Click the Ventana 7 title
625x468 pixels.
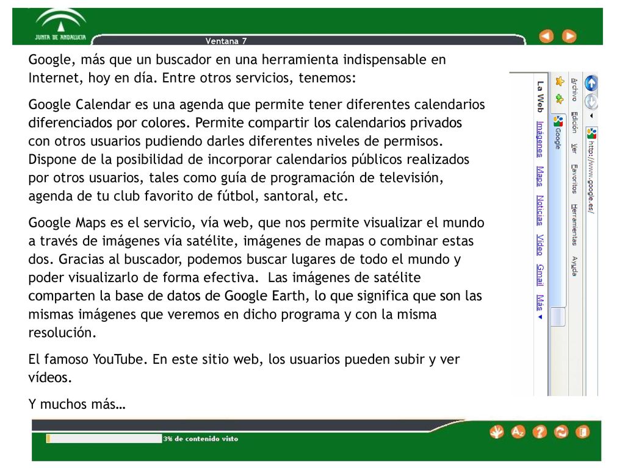pos(226,41)
